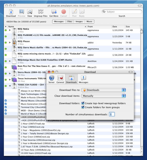Screen dimensions: 147x160
Task: Select Always in our Minds file row
Action: [25, 91]
